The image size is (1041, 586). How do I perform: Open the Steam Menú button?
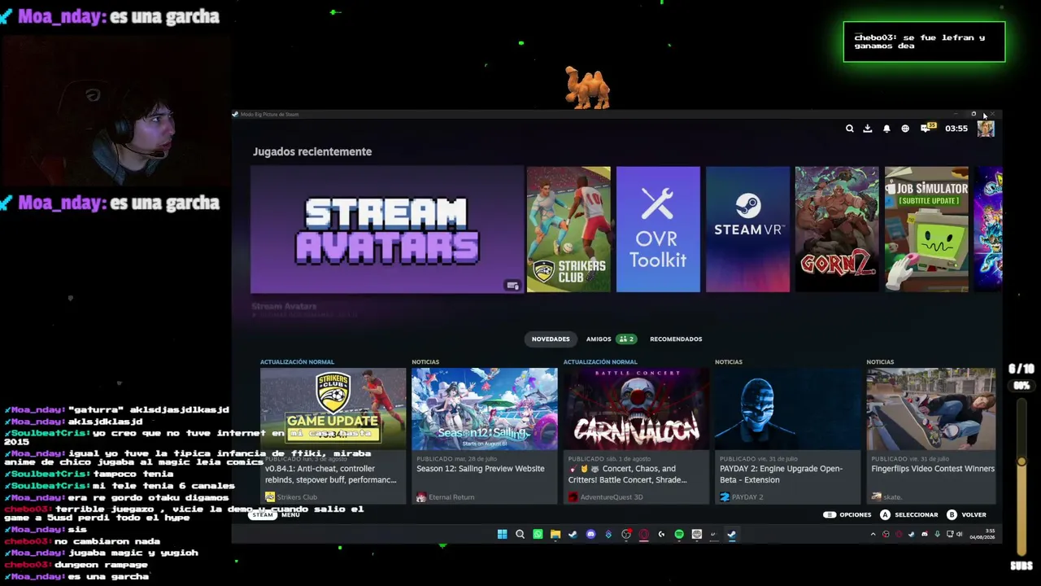[274, 514]
